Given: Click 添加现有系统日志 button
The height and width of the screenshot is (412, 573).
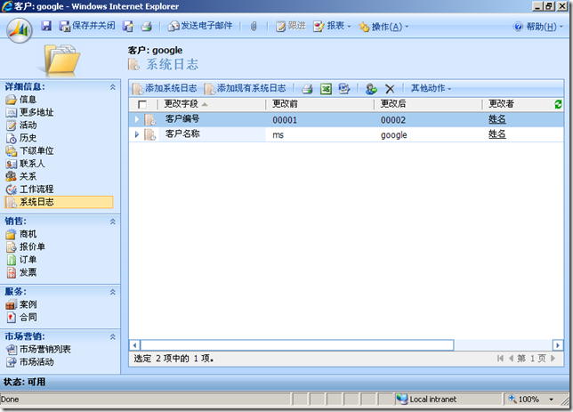Looking at the screenshot, I should coord(246,88).
